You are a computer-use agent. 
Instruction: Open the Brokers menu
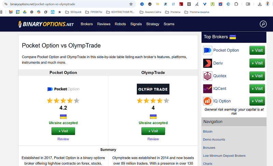click(x=87, y=24)
